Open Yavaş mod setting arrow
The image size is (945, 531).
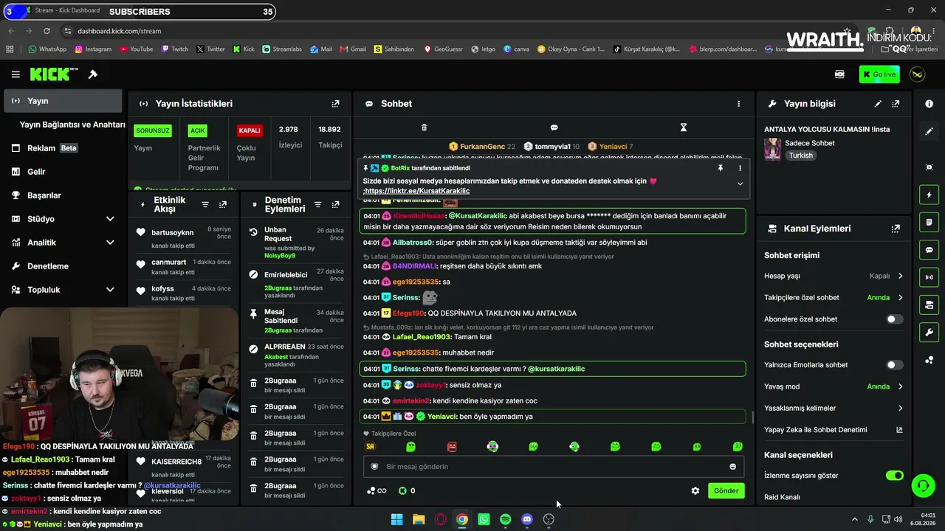click(900, 386)
